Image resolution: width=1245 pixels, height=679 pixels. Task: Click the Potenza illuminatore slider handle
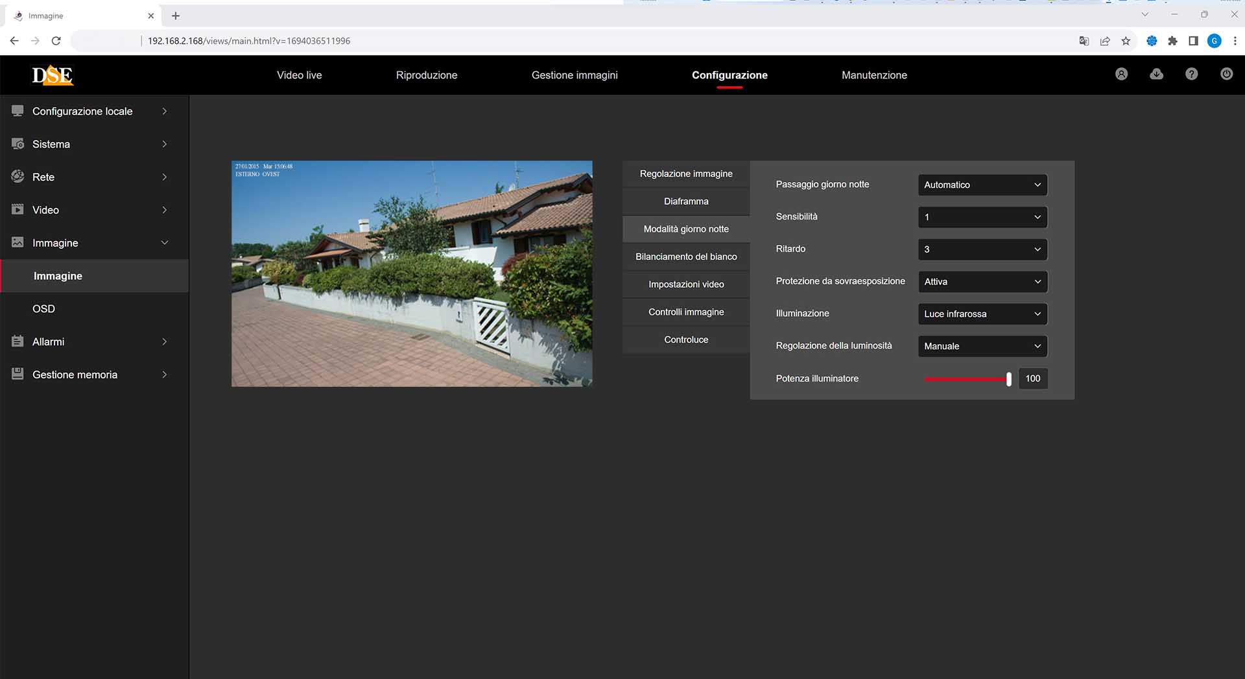click(x=1008, y=379)
